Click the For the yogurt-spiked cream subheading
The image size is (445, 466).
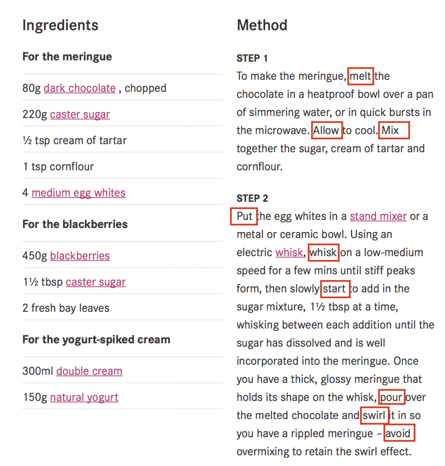pyautogui.click(x=96, y=339)
